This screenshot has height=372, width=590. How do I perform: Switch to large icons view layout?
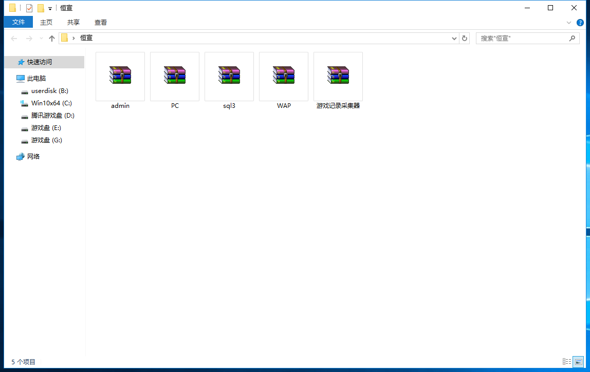pyautogui.click(x=578, y=362)
